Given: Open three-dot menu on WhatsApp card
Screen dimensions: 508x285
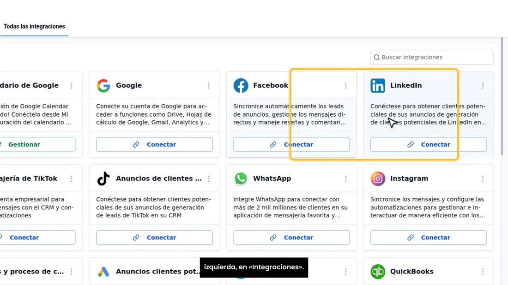Looking at the screenshot, I should (x=346, y=178).
